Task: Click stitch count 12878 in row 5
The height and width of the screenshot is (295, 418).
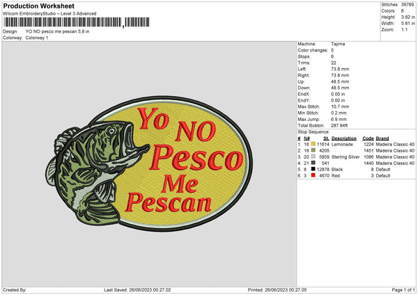Action: pyautogui.click(x=323, y=169)
